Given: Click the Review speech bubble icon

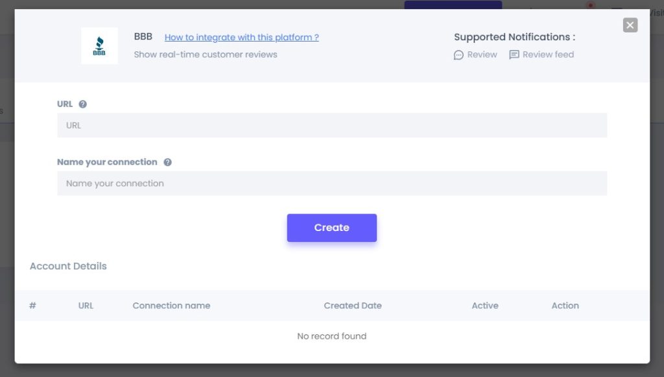Looking at the screenshot, I should coord(458,55).
